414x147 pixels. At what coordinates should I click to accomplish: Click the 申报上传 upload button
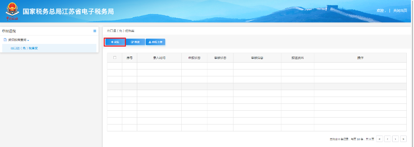point(156,42)
